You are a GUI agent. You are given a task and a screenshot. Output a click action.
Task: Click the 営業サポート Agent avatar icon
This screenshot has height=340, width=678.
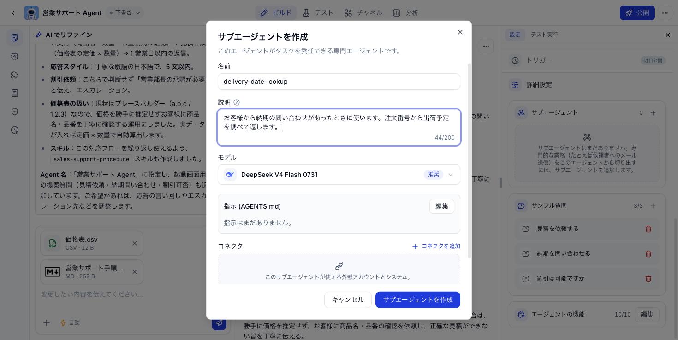click(31, 13)
